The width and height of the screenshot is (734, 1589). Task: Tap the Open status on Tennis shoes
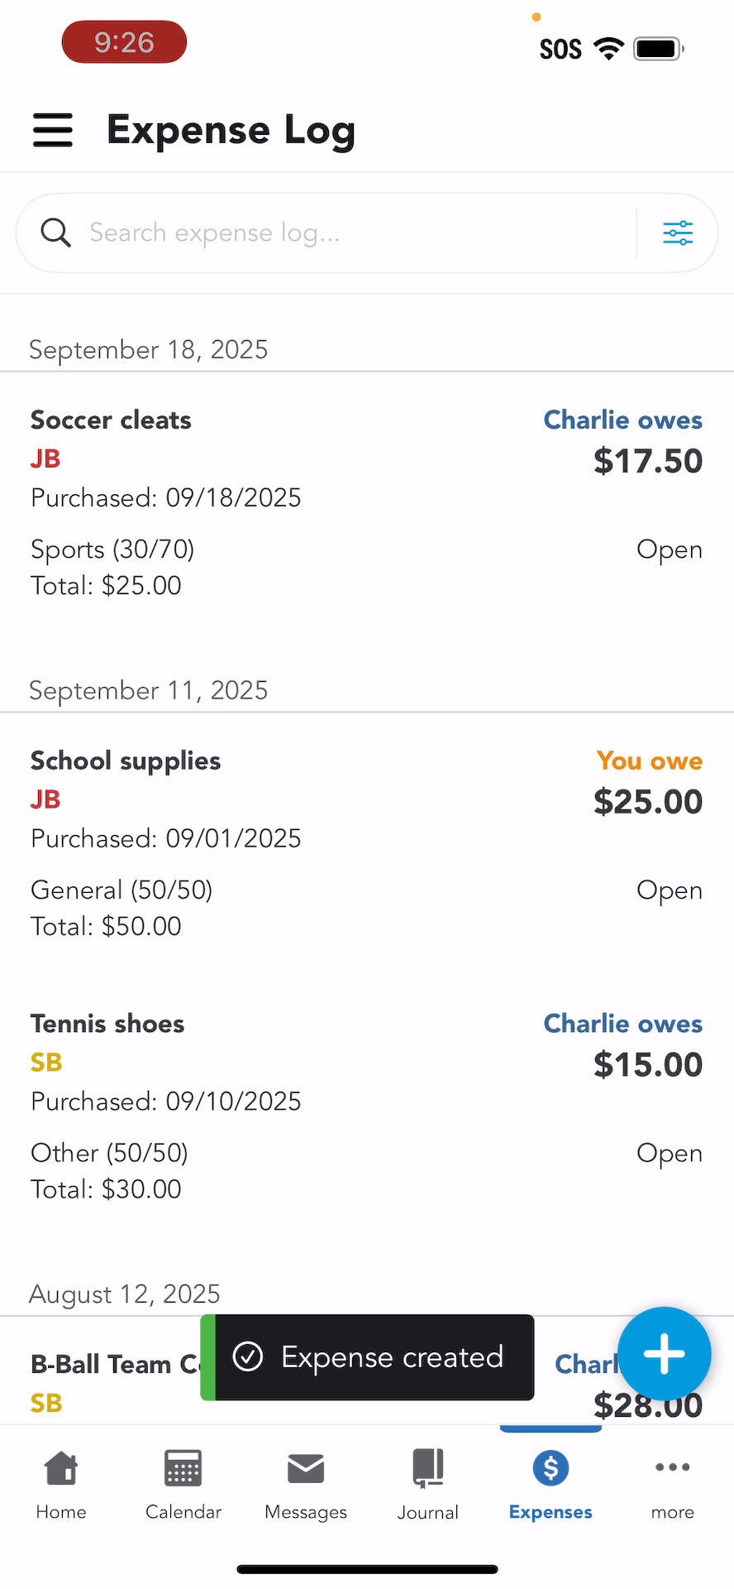(669, 1154)
